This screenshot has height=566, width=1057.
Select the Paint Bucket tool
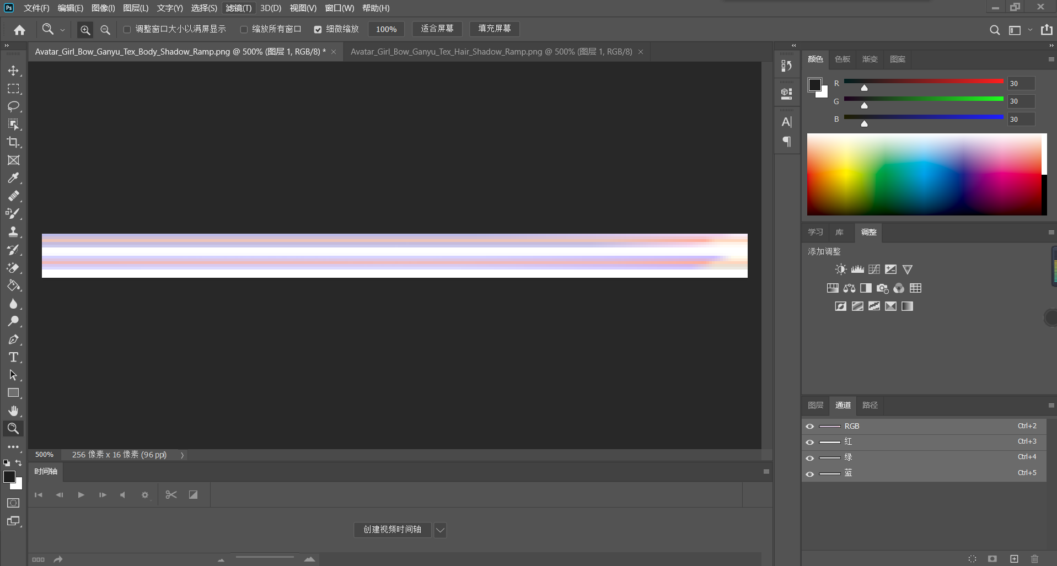[x=13, y=285]
